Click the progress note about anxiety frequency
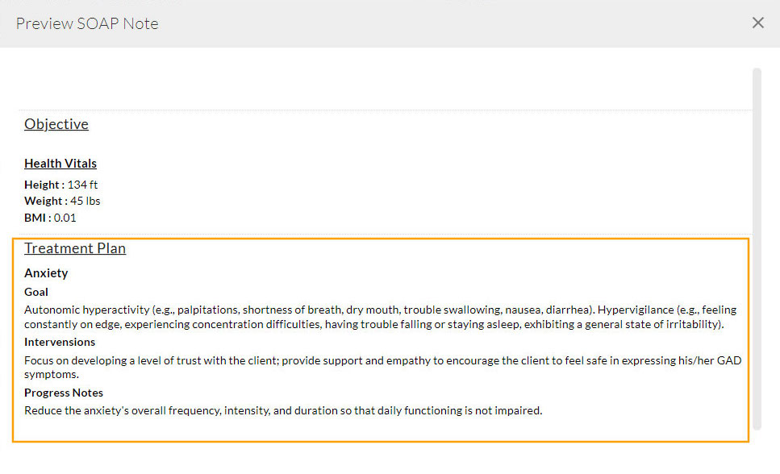The image size is (780, 474). point(282,410)
